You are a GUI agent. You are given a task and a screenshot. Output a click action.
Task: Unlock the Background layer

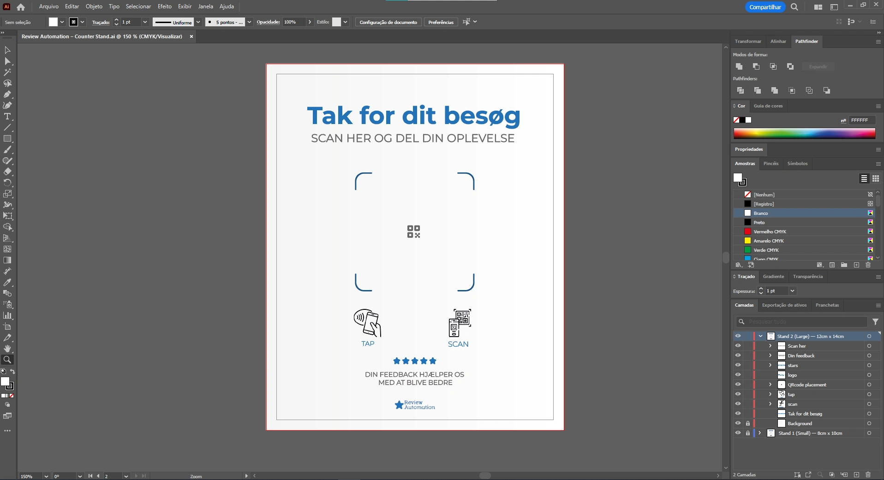pyautogui.click(x=748, y=423)
